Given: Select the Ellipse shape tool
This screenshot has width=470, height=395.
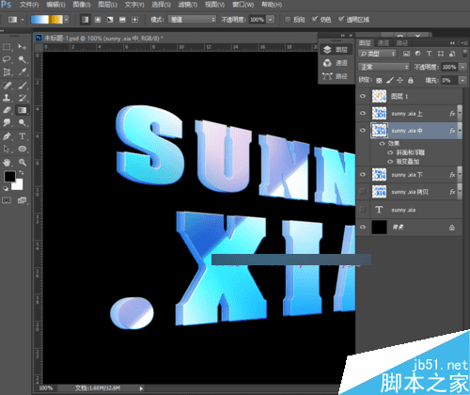Looking at the screenshot, I should 22,149.
